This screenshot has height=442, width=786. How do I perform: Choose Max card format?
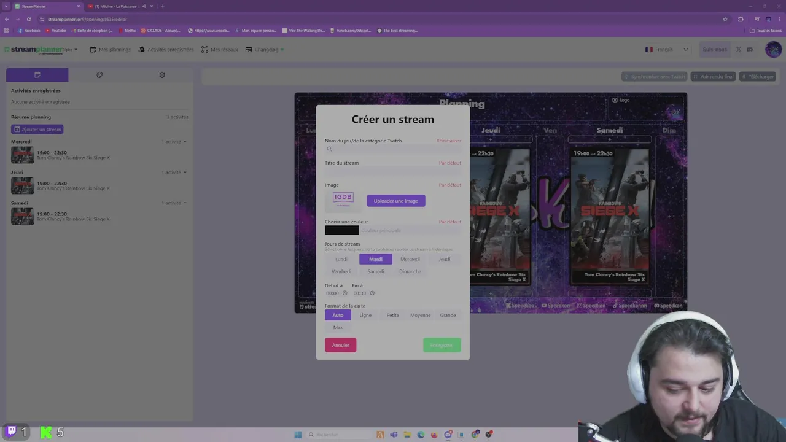338,328
